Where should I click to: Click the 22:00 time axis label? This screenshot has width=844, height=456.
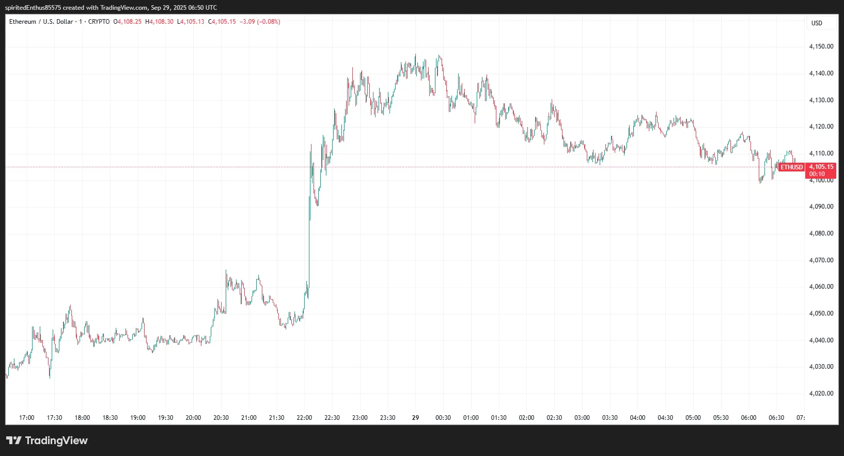(304, 418)
